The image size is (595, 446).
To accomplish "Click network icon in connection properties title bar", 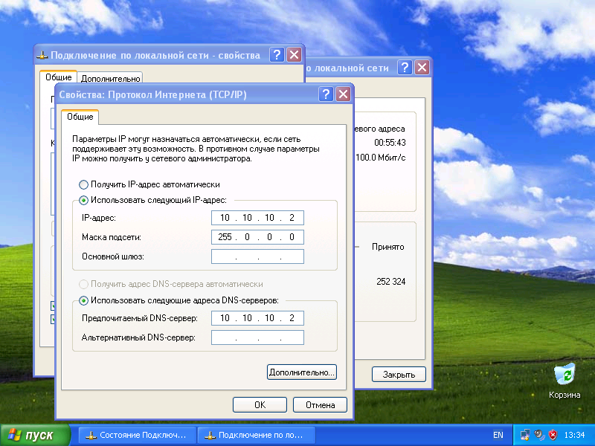I will click(42, 55).
